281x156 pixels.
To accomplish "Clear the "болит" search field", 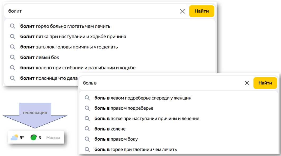I will [182, 11].
